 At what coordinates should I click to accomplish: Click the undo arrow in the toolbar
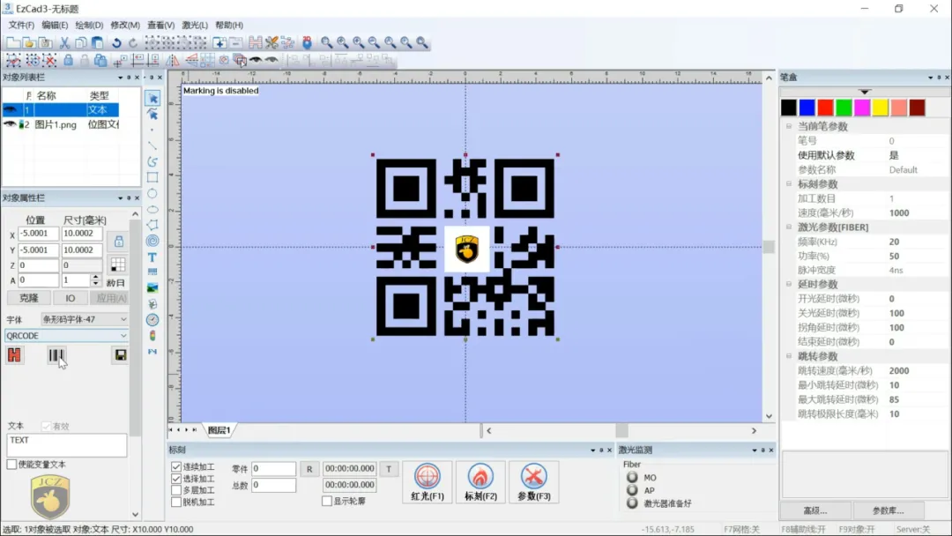[116, 42]
